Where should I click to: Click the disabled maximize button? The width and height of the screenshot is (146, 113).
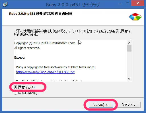point(128,3)
